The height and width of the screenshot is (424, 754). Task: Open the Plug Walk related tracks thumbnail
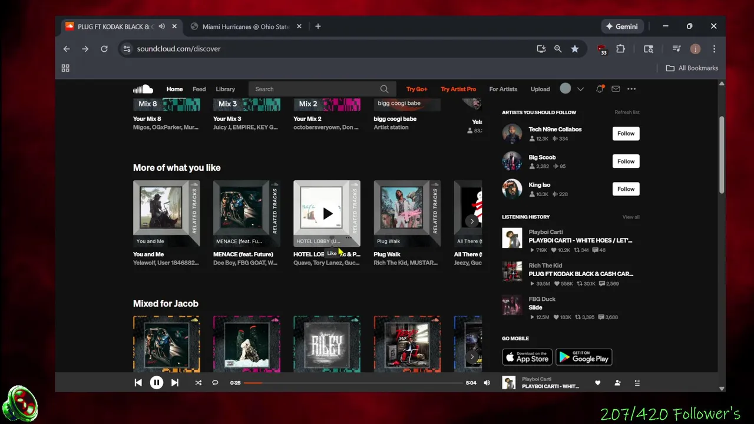407,213
